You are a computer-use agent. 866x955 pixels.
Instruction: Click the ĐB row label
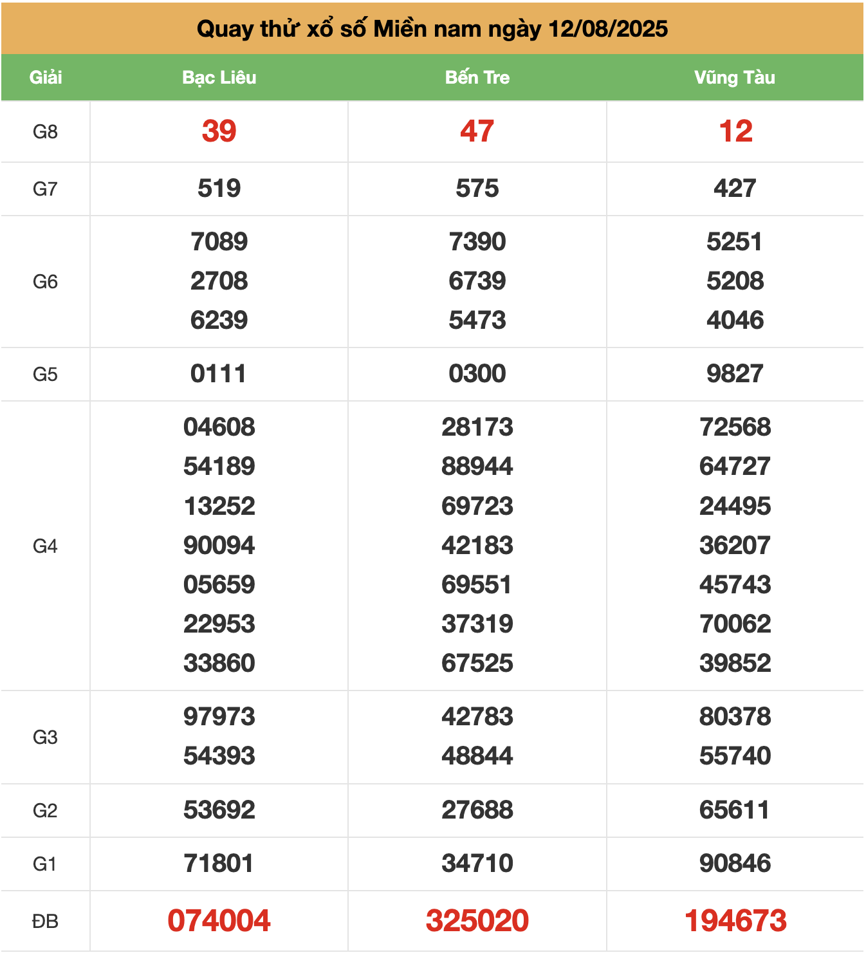pos(46,922)
